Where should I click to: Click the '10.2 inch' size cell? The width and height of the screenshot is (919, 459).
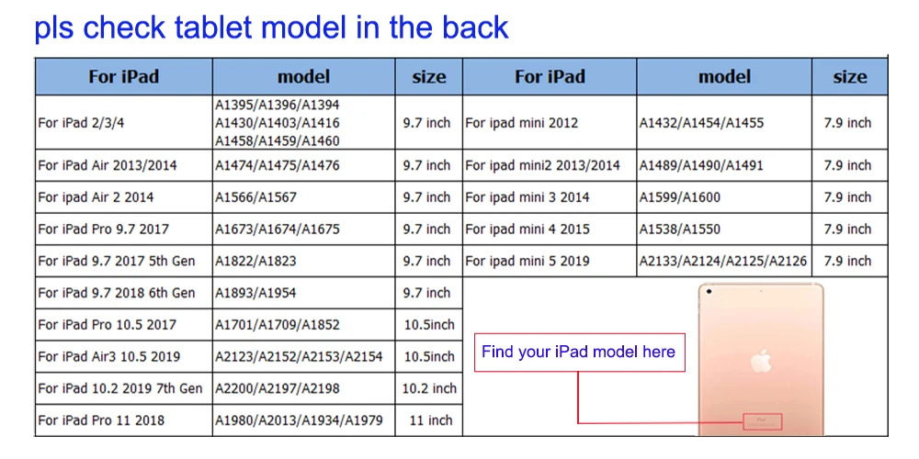click(429, 388)
